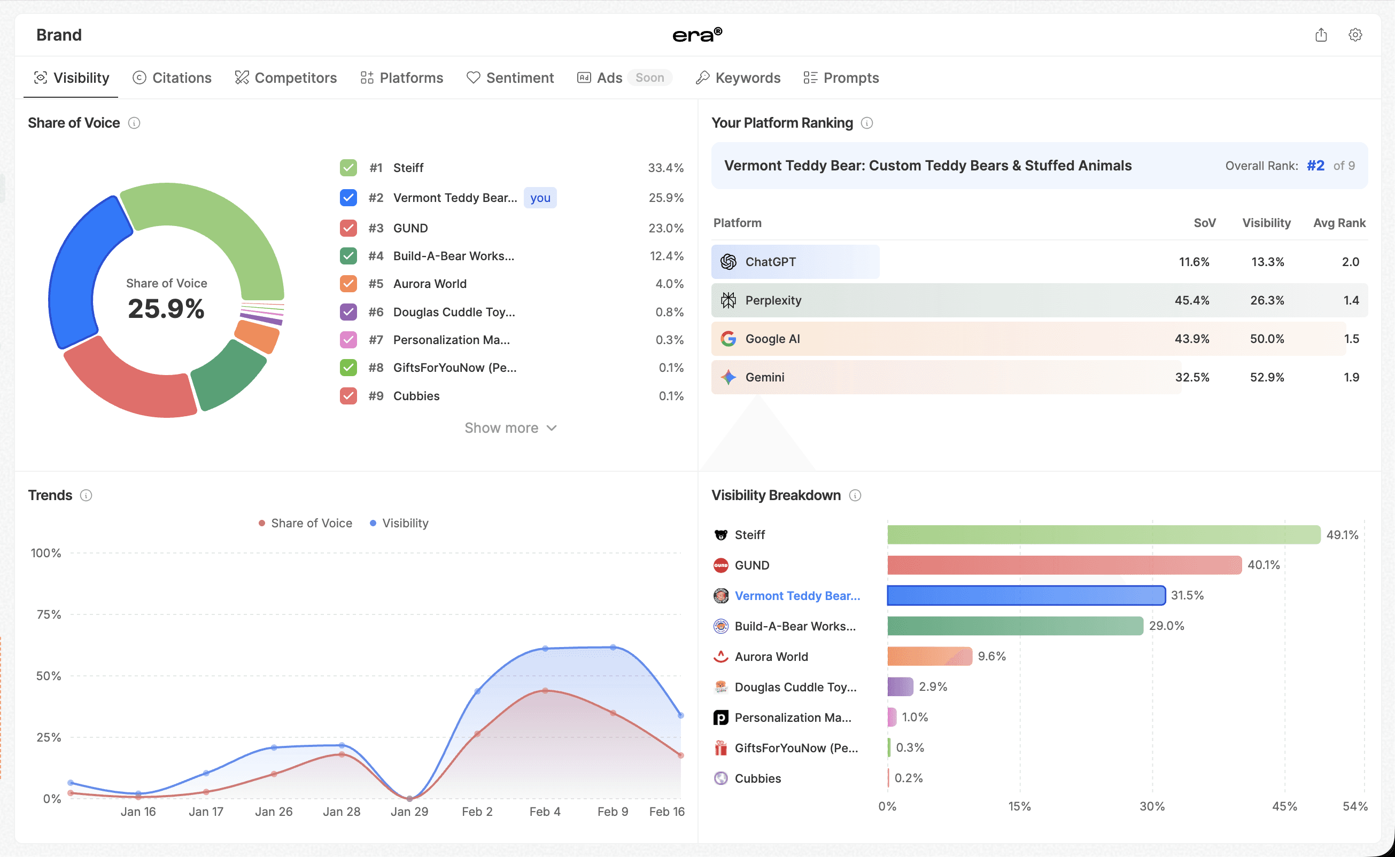Image resolution: width=1395 pixels, height=857 pixels.
Task: Click the Perplexity logo icon in platform table
Action: pyautogui.click(x=728, y=300)
